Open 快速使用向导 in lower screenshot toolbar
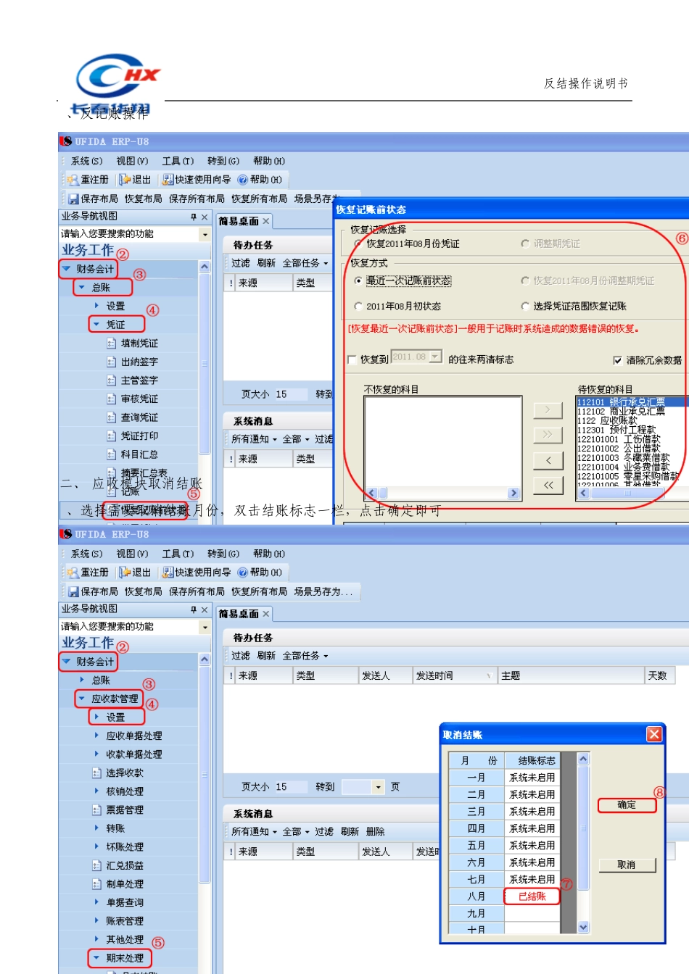The width and height of the screenshot is (689, 974). [197, 573]
